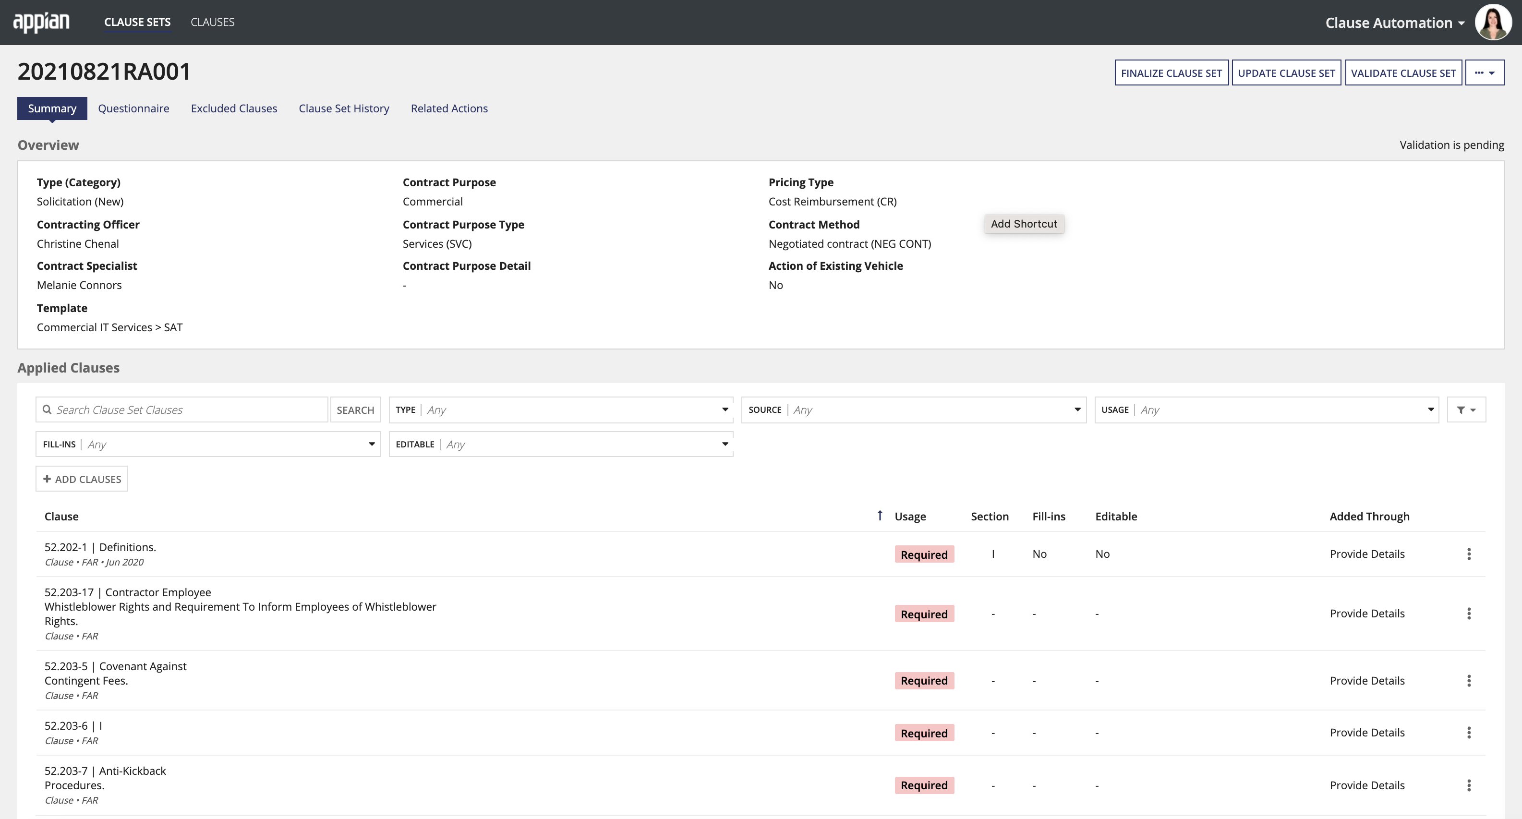Click Contract Specialist value 'Melanie Connors'
Screen dimensions: 1522x819
[x=79, y=285]
